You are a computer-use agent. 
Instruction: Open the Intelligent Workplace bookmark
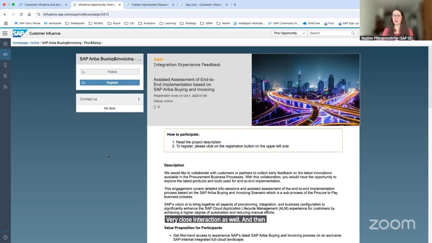click(249, 23)
